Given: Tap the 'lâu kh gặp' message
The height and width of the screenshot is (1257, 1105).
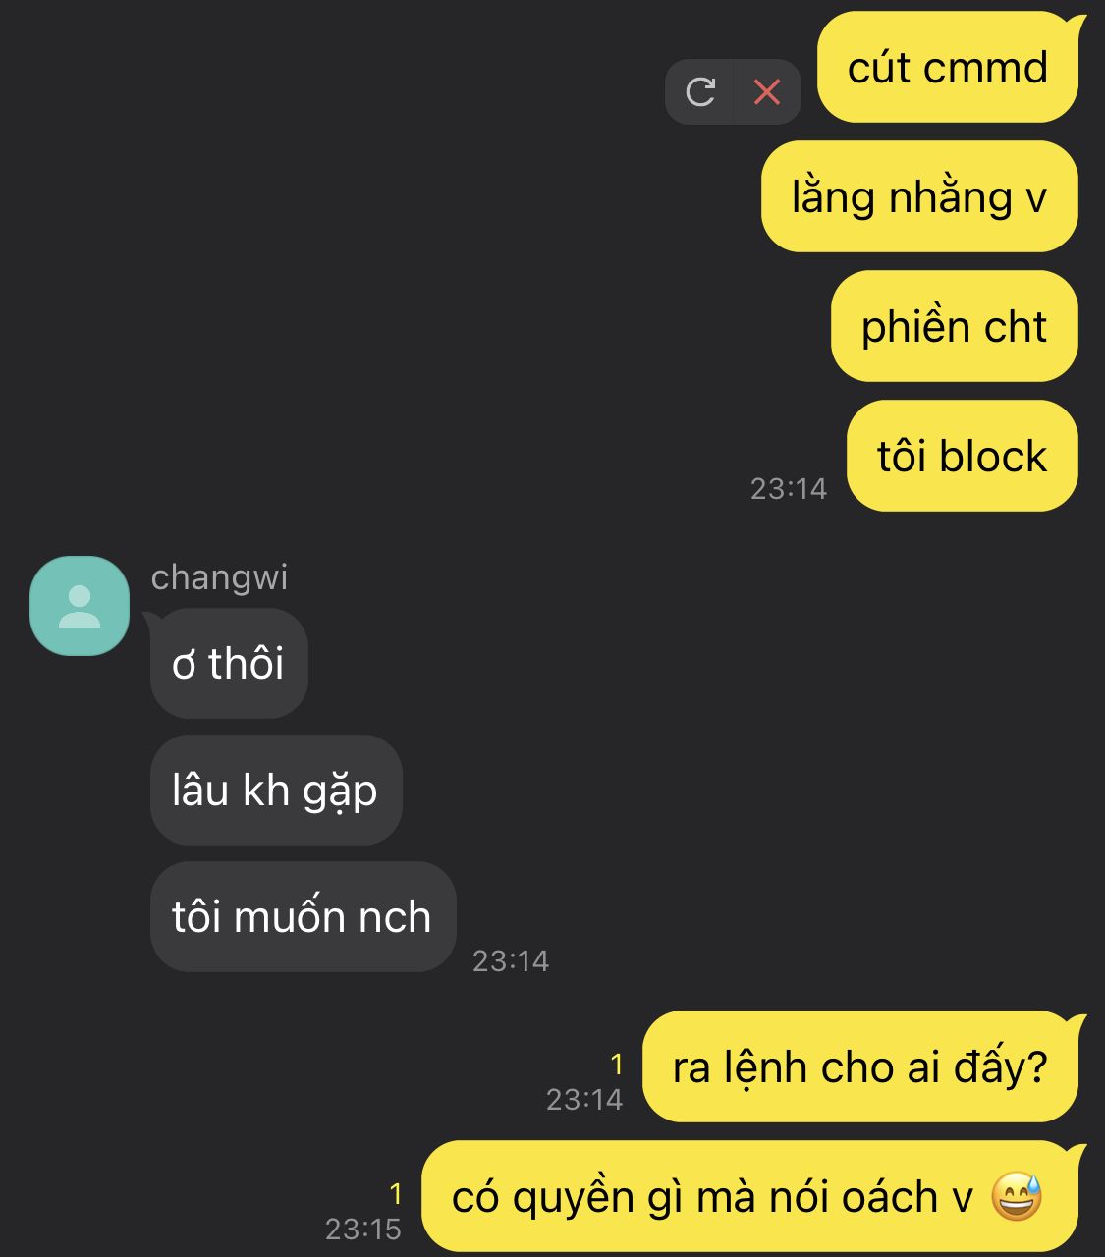Looking at the screenshot, I should coord(276,790).
